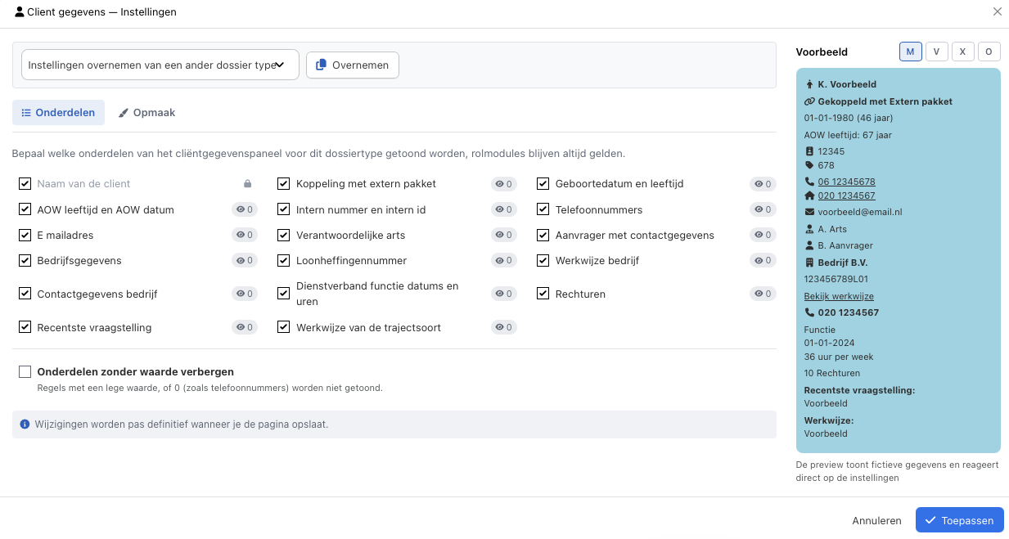Click the eye badge for Contactgegevens bedrijf
The width and height of the screenshot is (1009, 539).
[245, 294]
